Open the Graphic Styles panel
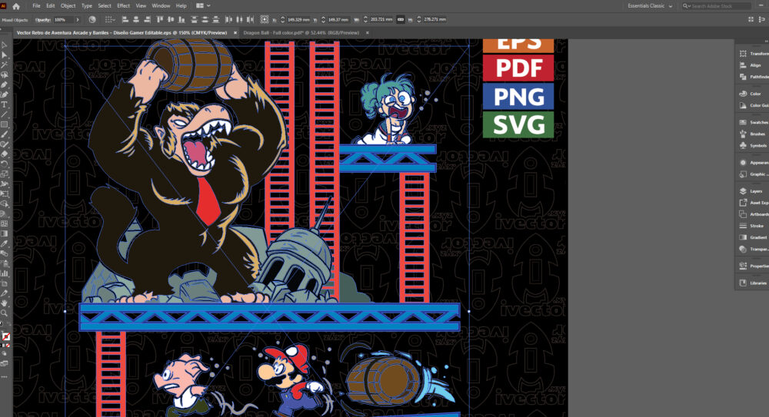 754,174
